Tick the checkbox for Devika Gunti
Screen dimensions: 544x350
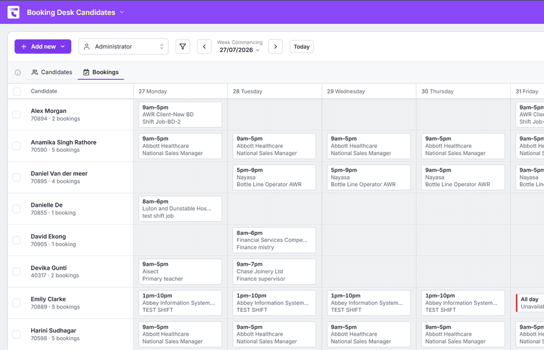[17, 271]
